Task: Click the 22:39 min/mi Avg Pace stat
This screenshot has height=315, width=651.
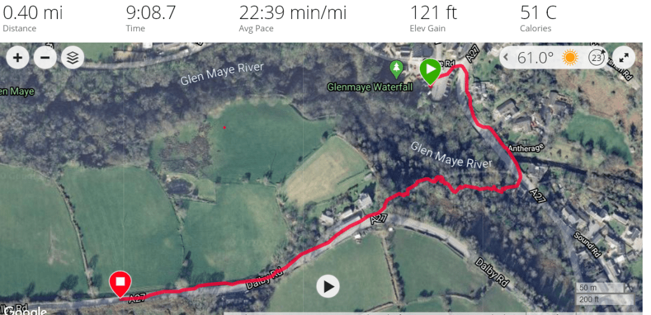Action: [x=292, y=18]
